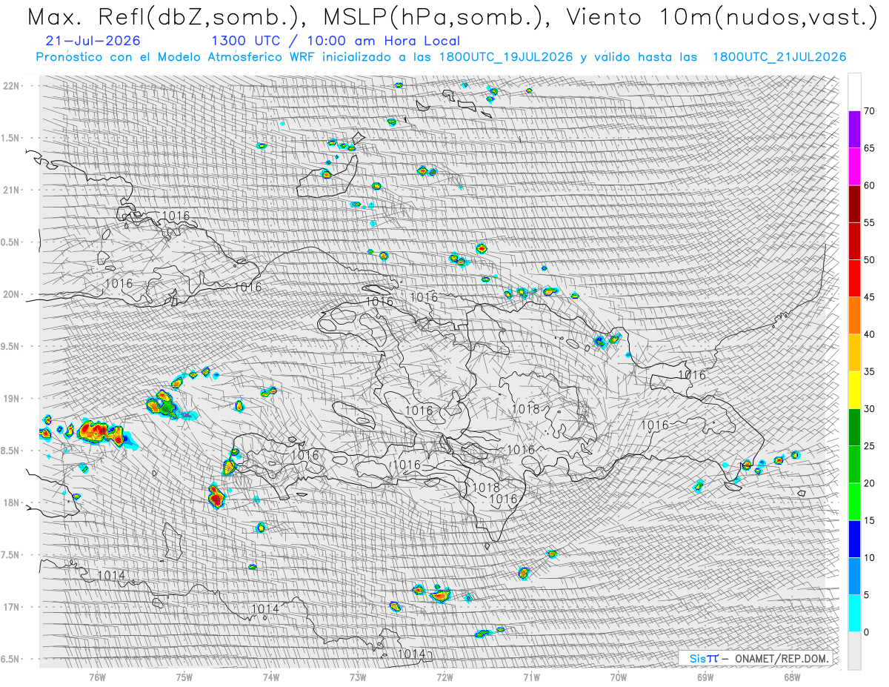Click the gold 35–40 dBZ legend segment

point(854,353)
